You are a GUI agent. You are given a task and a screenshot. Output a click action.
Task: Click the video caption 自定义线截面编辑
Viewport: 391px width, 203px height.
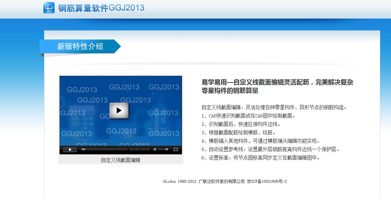click(x=120, y=160)
